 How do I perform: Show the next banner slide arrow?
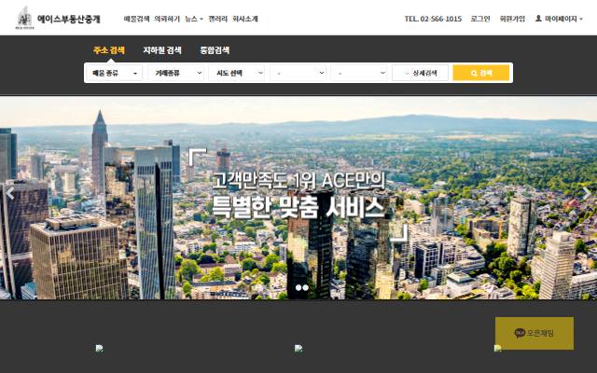[587, 193]
